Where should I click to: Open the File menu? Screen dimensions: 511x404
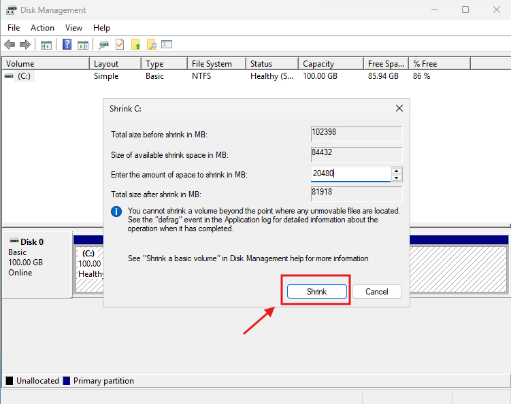[x=14, y=28]
